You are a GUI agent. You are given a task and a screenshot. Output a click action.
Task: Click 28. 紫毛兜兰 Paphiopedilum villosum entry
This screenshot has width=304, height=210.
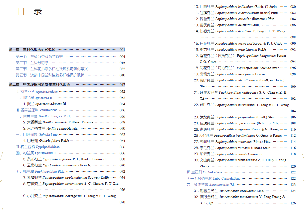point(245,148)
